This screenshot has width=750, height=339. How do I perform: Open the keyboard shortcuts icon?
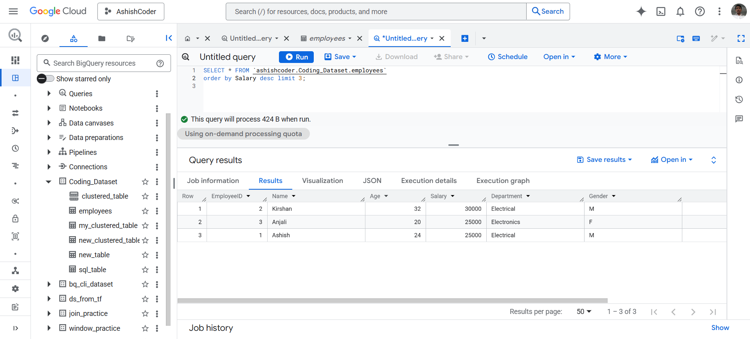pos(696,38)
